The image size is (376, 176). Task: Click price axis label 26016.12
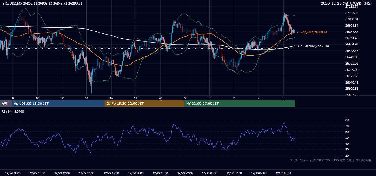pyautogui.click(x=352, y=82)
